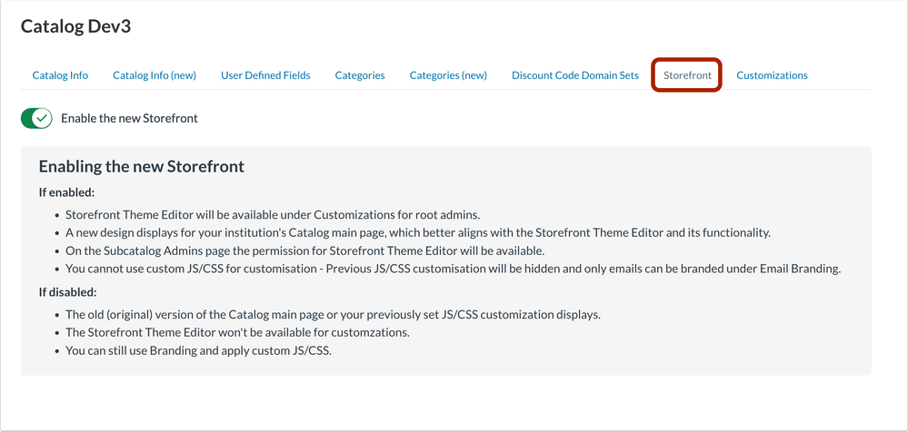Click the 'Enable the new Storefront' label

[x=129, y=118]
